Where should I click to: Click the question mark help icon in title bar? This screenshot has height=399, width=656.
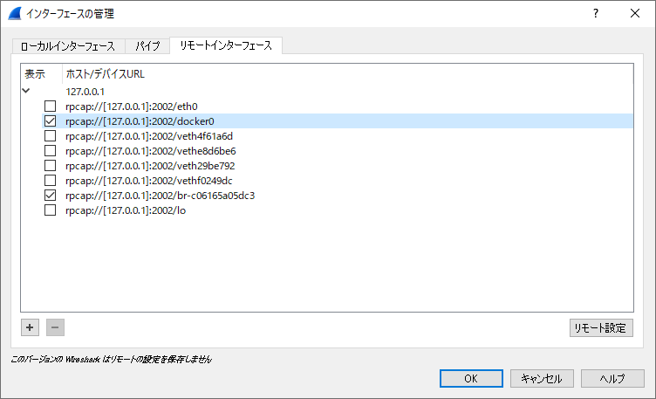[x=596, y=13]
